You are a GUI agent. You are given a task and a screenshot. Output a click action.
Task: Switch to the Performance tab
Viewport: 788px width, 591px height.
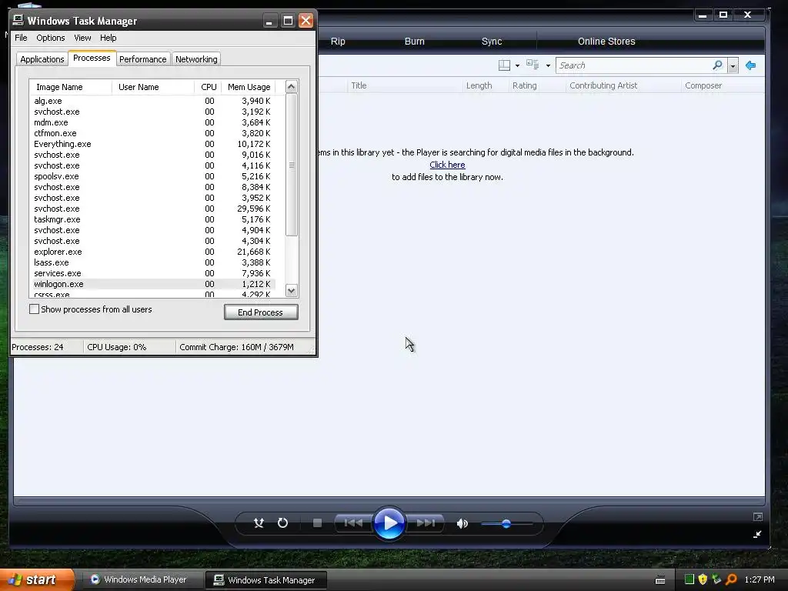[x=142, y=59]
